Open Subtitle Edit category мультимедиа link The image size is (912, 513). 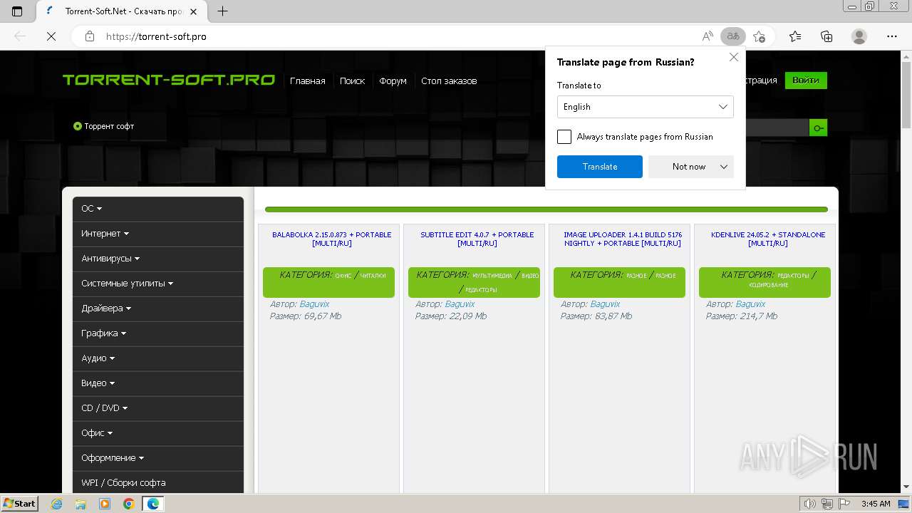[492, 276]
